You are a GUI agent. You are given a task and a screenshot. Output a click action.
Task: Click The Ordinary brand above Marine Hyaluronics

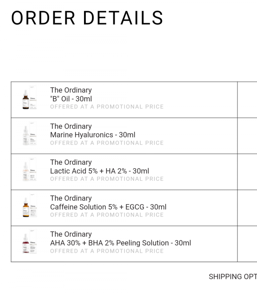coord(71,126)
